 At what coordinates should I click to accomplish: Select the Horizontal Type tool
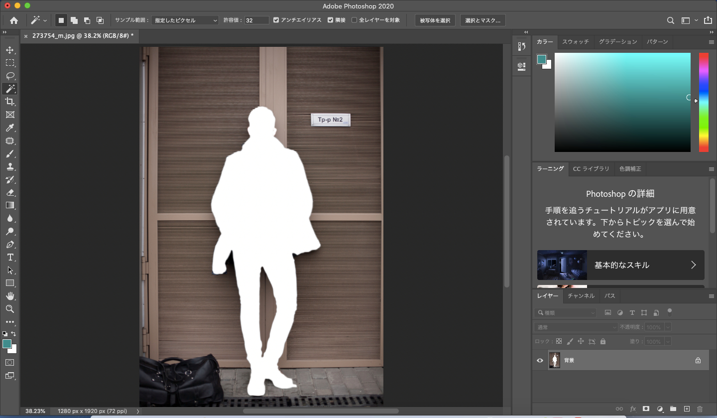(x=10, y=258)
